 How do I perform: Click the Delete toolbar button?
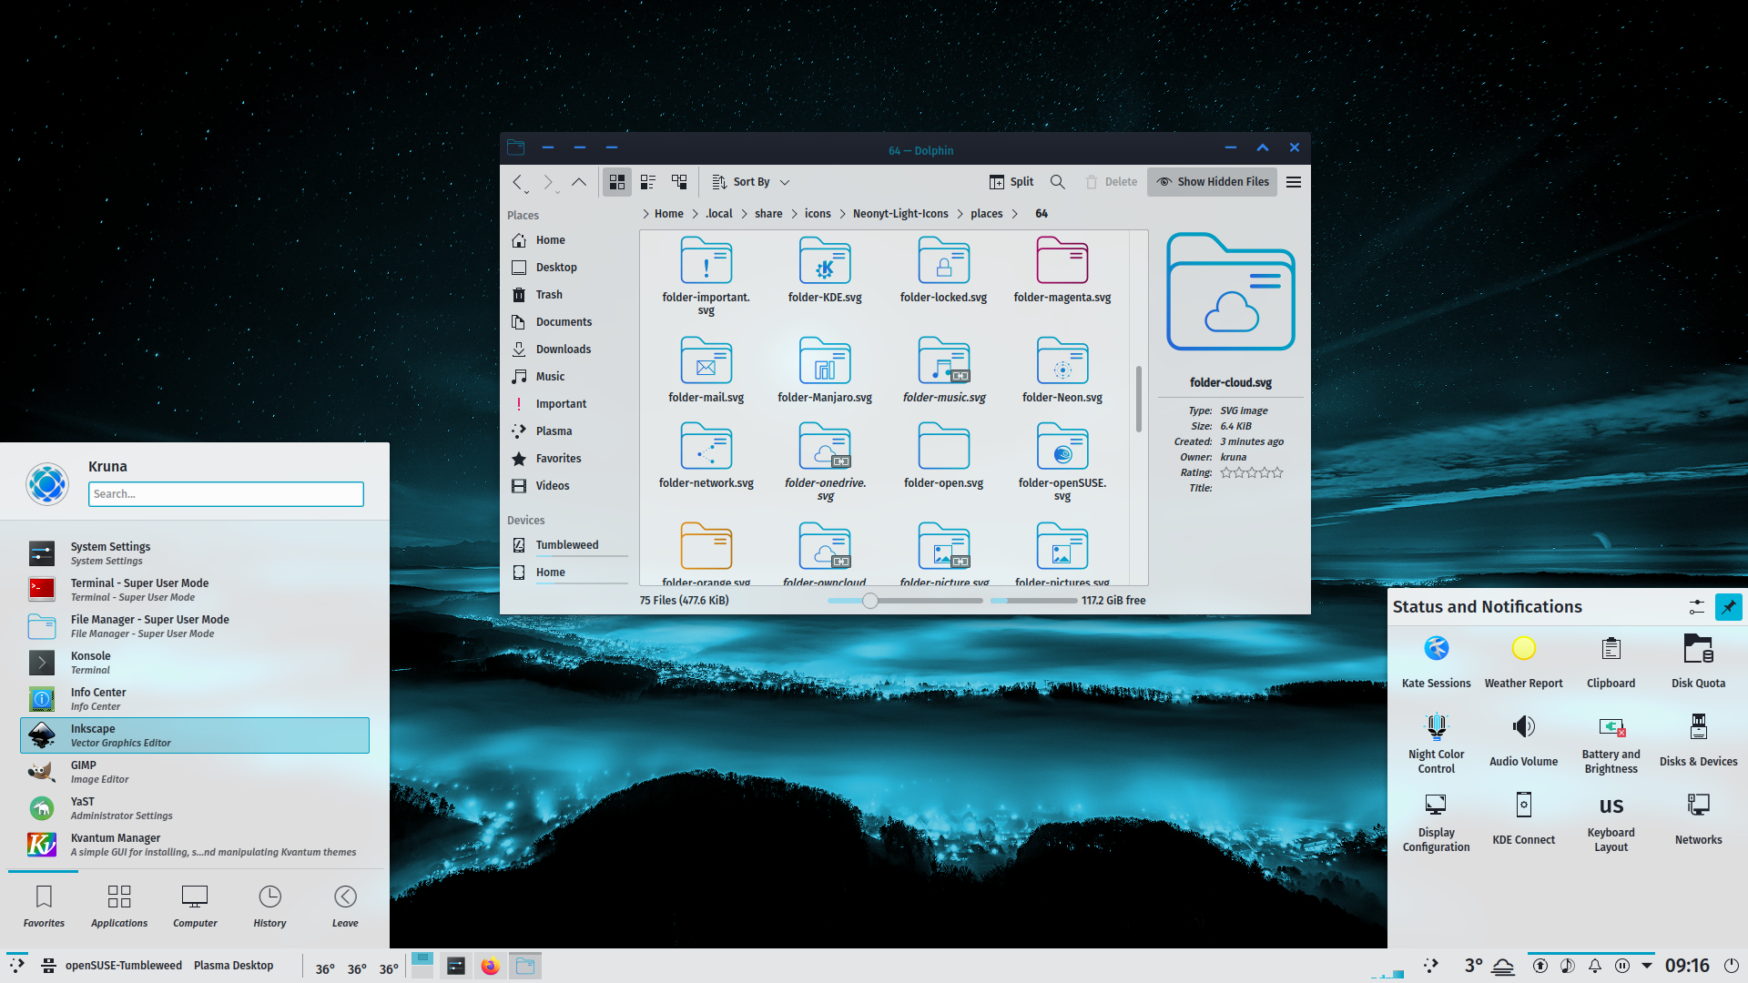click(1112, 182)
